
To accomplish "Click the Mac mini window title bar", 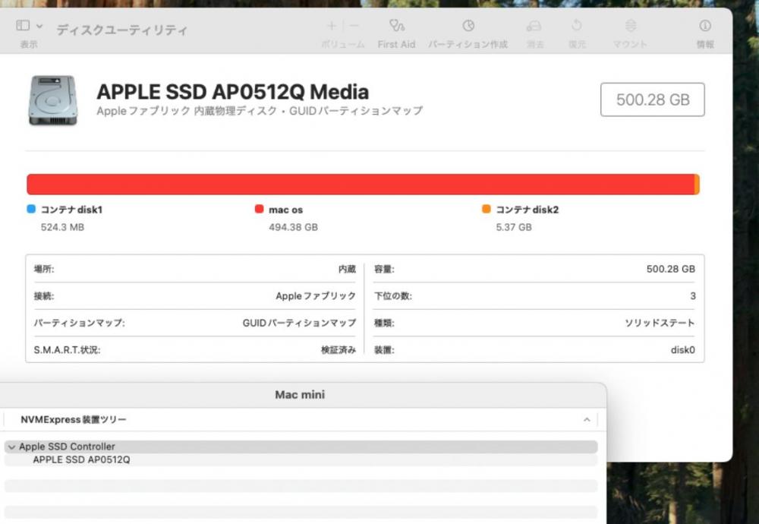I will click(300, 395).
